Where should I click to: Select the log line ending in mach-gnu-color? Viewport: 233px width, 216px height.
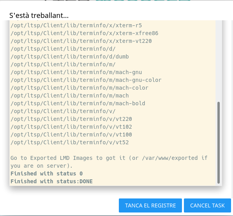click(x=86, y=80)
